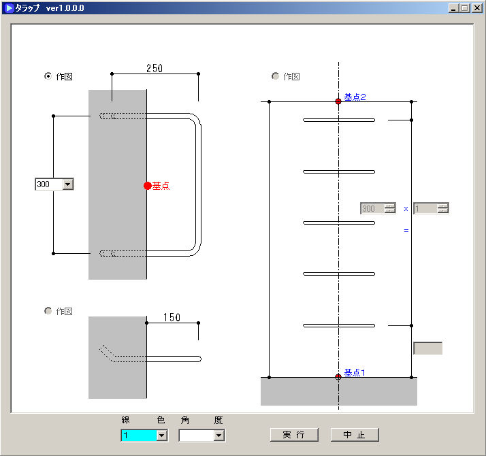
Task: Select 作図 radio for the 150 step diagram
Action: [x=48, y=310]
